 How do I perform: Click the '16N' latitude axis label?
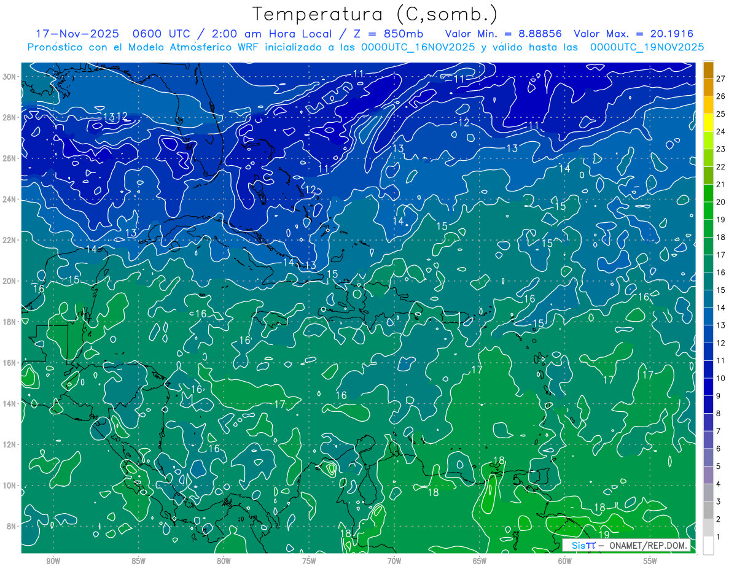click(x=10, y=363)
